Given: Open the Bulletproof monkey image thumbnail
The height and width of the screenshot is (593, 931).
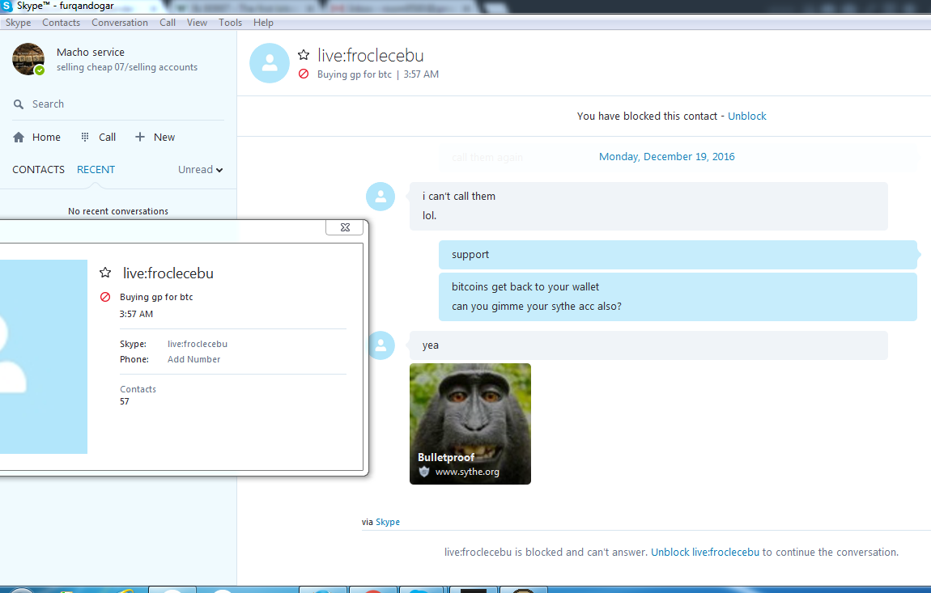Looking at the screenshot, I should pyautogui.click(x=470, y=424).
